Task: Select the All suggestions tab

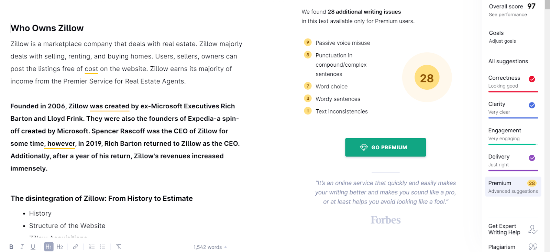Action: pyautogui.click(x=508, y=61)
